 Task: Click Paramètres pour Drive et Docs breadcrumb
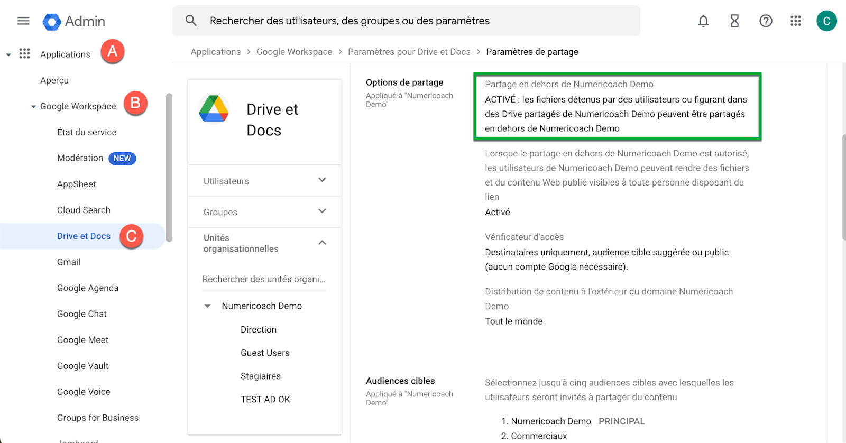pos(409,52)
